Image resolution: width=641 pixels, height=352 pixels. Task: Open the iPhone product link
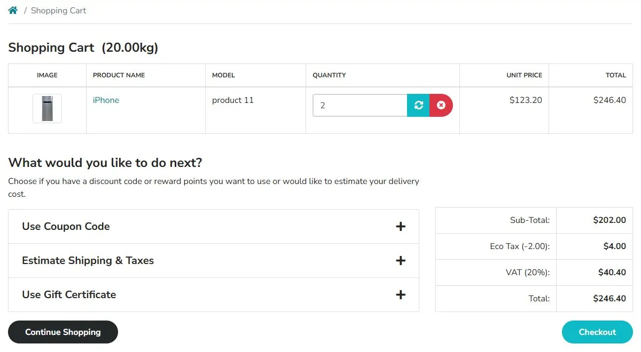tap(106, 100)
